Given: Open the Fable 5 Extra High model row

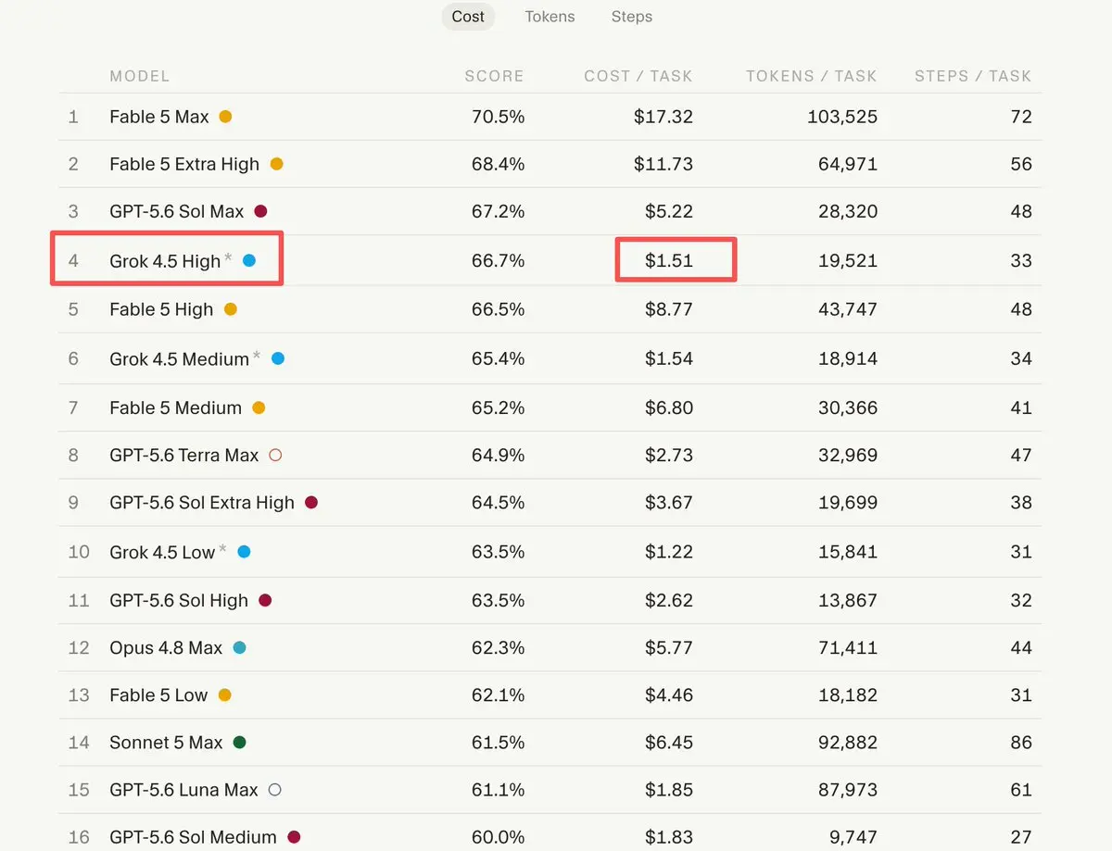Looking at the screenshot, I should click(550, 164).
